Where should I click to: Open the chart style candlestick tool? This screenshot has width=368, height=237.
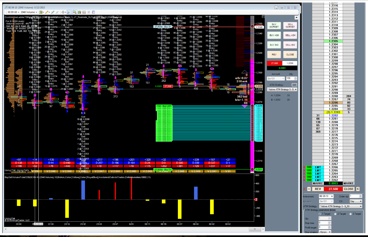(x=42, y=12)
